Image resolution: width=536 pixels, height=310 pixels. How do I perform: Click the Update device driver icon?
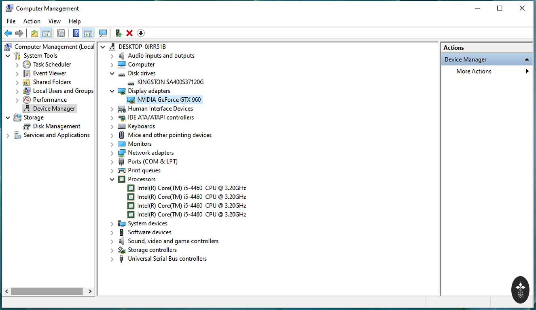click(119, 33)
